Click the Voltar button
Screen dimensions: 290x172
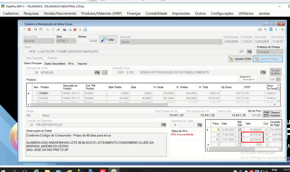tap(108, 39)
